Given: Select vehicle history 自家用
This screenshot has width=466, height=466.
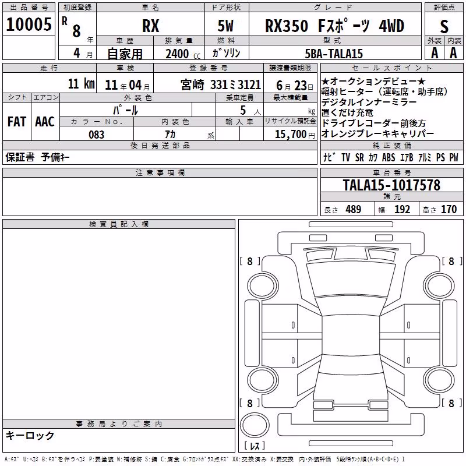Looking at the screenshot, I should [125, 54].
